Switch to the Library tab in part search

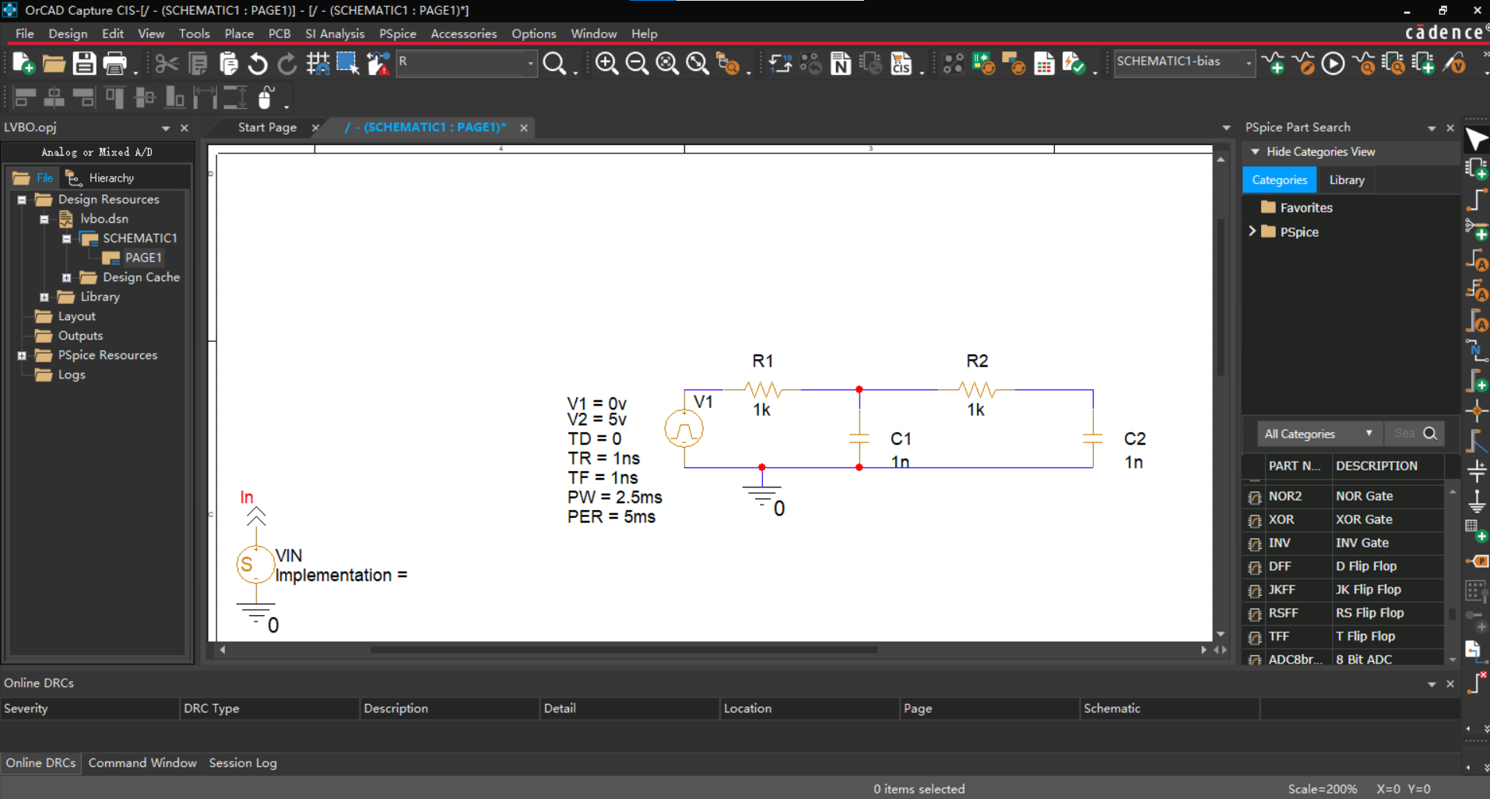(x=1347, y=180)
